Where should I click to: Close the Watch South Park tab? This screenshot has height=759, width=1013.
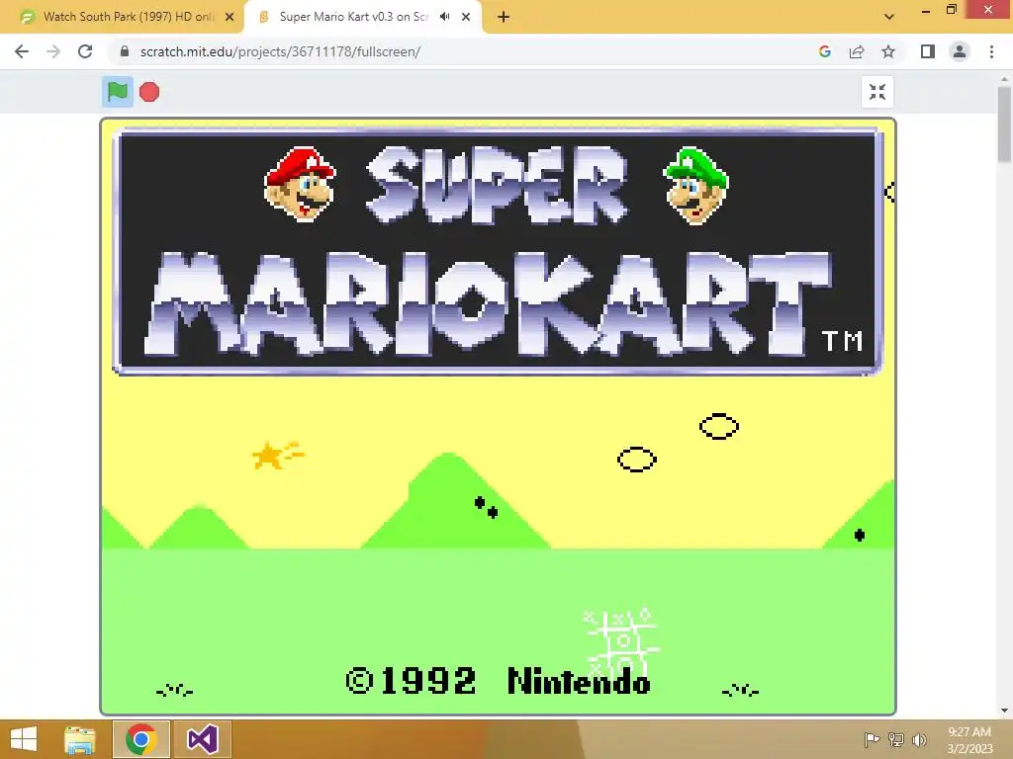(x=230, y=18)
